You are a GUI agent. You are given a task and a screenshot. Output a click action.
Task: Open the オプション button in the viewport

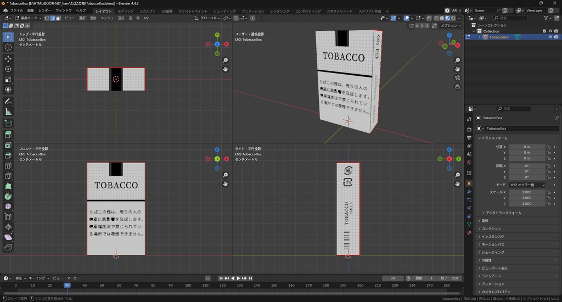(x=450, y=25)
